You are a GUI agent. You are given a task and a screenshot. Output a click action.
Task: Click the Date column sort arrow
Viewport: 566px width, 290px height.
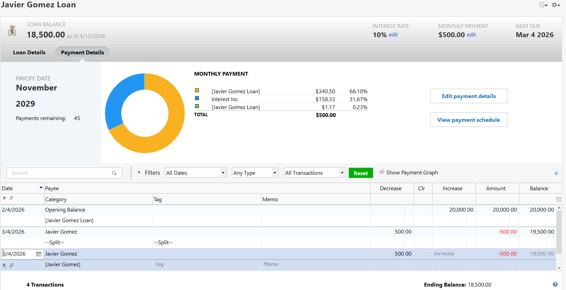click(41, 187)
